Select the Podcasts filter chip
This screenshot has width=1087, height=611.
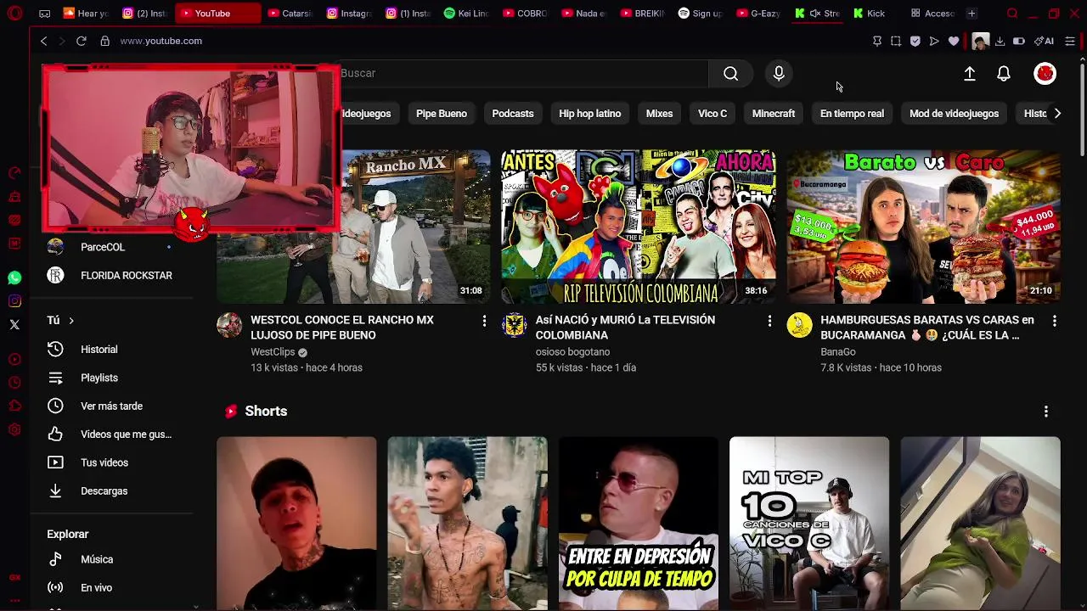pyautogui.click(x=513, y=114)
